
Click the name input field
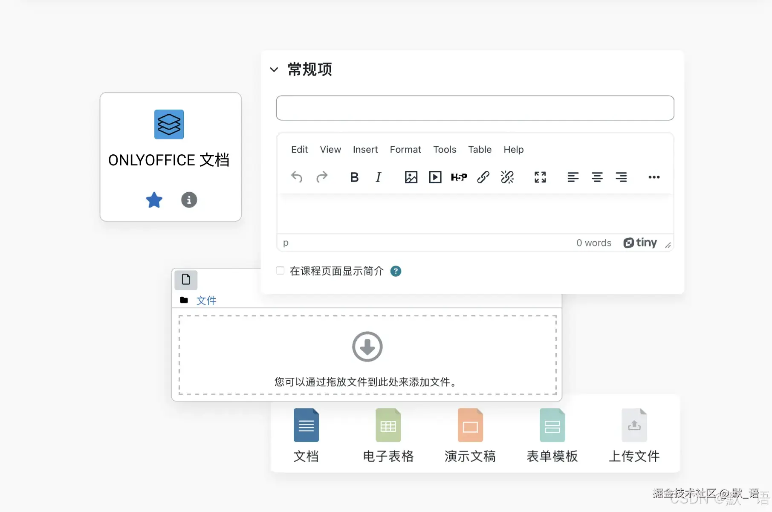click(x=474, y=108)
